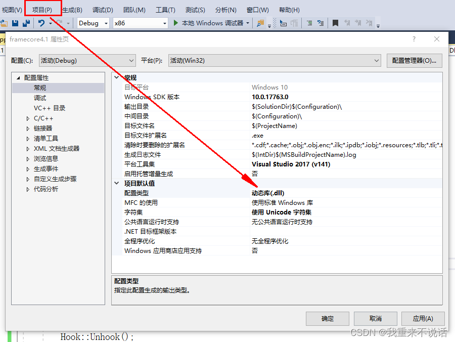Open the 团队(M) menu
455x342 pixels.
click(x=134, y=10)
